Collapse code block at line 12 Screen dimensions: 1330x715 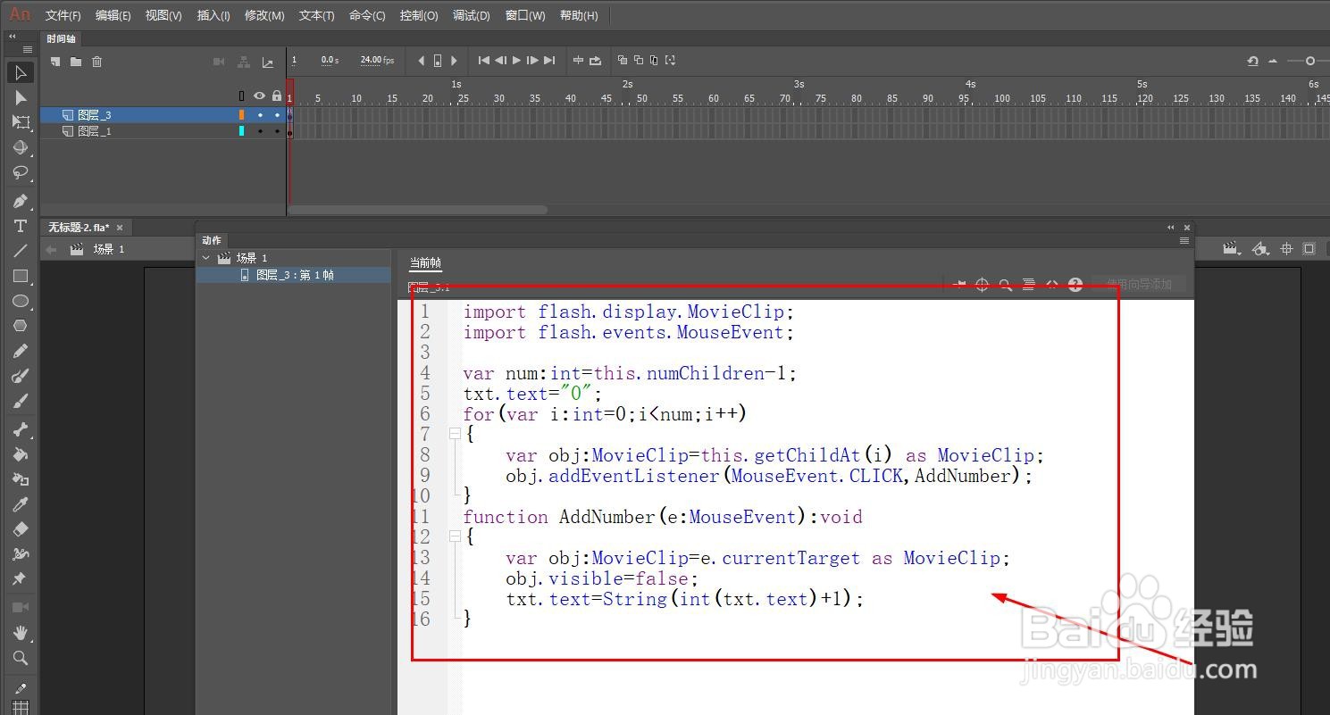pos(455,537)
